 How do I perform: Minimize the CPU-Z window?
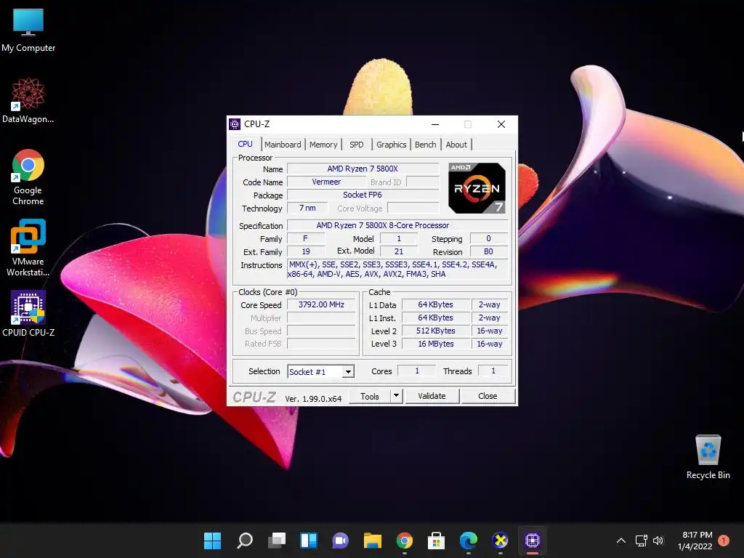point(435,124)
